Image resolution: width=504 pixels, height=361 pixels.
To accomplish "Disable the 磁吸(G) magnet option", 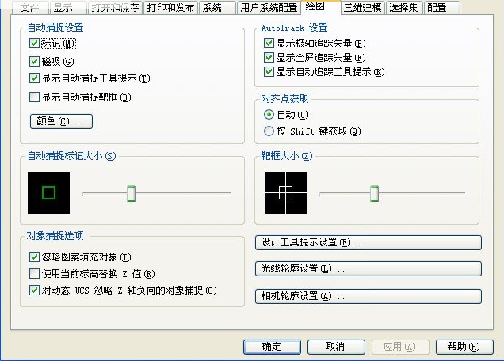I will [x=34, y=61].
